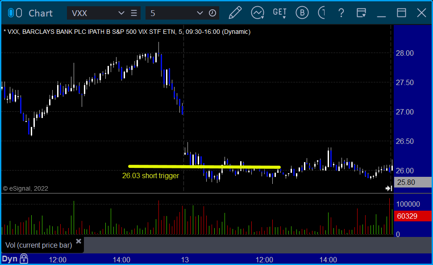This screenshot has width=433, height=265.
Task: Click the chart title VXX Barclays text
Action: tap(127, 32)
